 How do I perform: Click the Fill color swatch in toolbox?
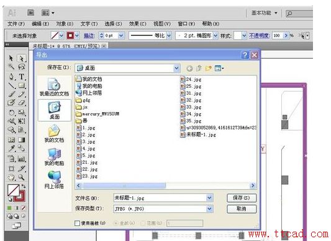pyautogui.click(x=13, y=190)
